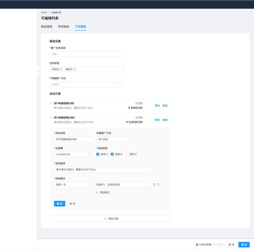Toggle the 选项 A checkbox

click(x=98, y=154)
